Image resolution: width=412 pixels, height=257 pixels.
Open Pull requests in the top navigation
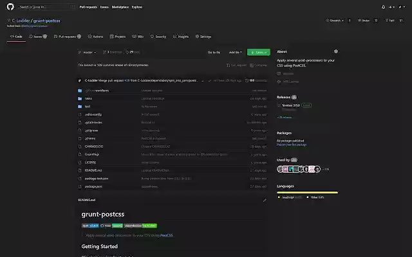pyautogui.click(x=88, y=7)
